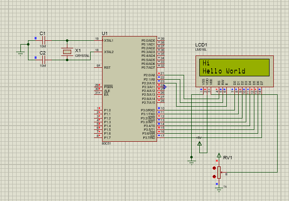Click the RV1 potentiometer body
Image resolution: width=289 pixels, height=201 pixels.
[x=219, y=174]
